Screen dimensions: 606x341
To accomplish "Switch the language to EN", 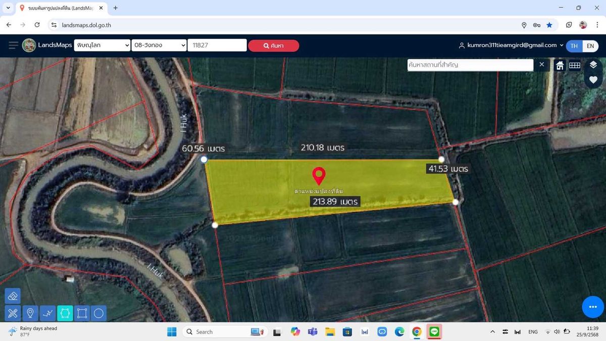I will click(590, 45).
